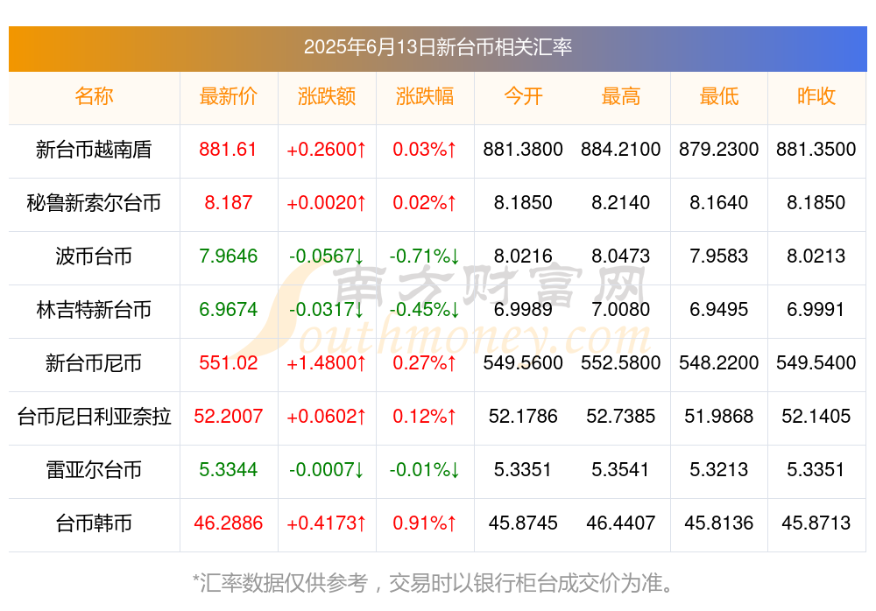Click the previous close 6.9991
The image size is (876, 611).
[816, 309]
